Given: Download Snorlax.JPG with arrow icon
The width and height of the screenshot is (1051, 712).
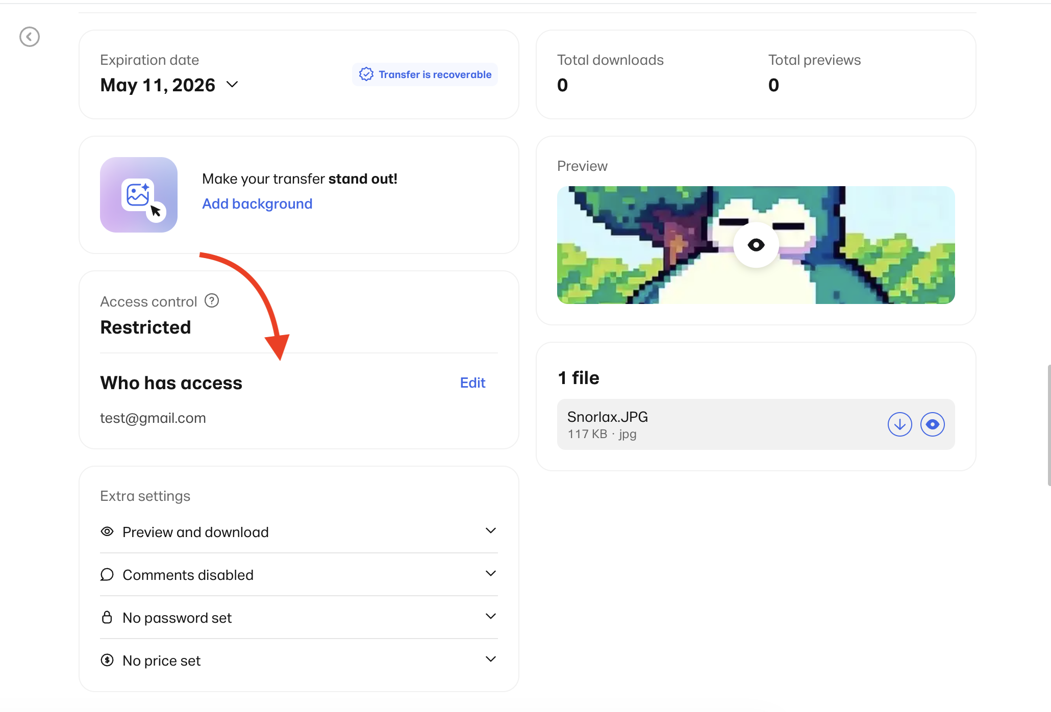Looking at the screenshot, I should (x=899, y=424).
